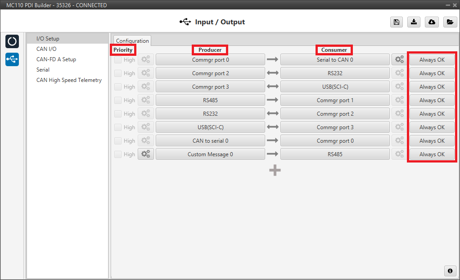Select CAN-FD A Setup in left panel

coord(56,59)
